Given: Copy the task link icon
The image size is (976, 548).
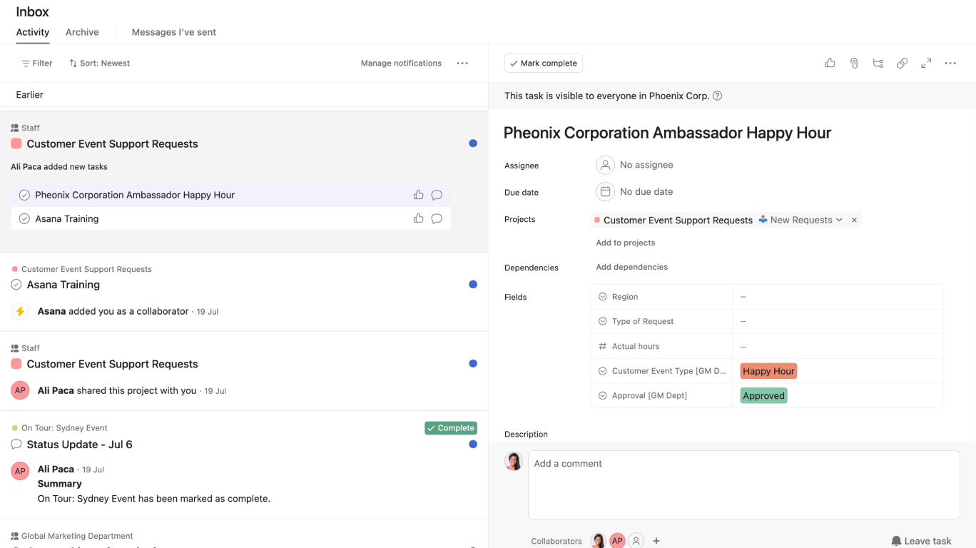Looking at the screenshot, I should [x=902, y=63].
